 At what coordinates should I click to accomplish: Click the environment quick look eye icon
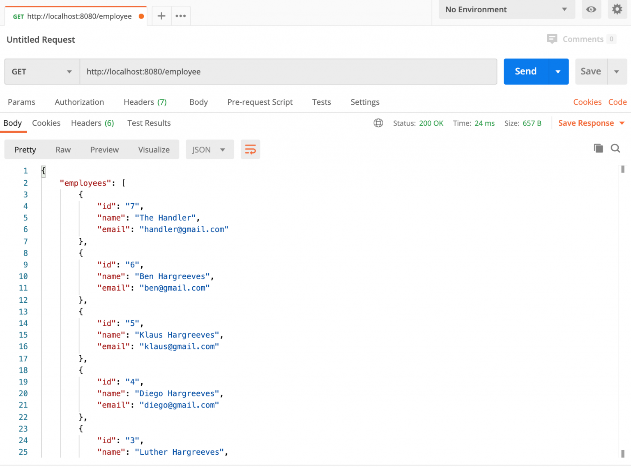pyautogui.click(x=591, y=9)
